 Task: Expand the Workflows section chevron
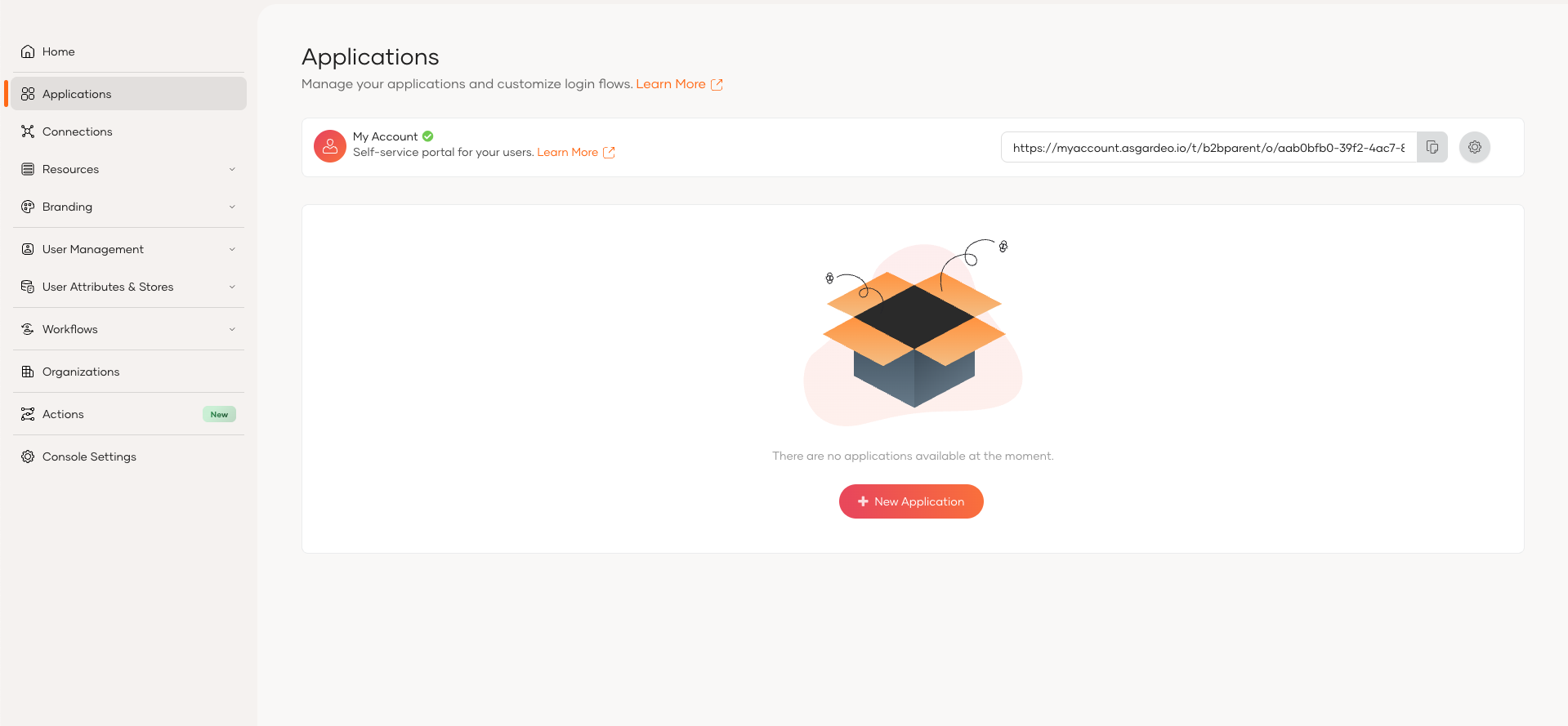pos(232,329)
